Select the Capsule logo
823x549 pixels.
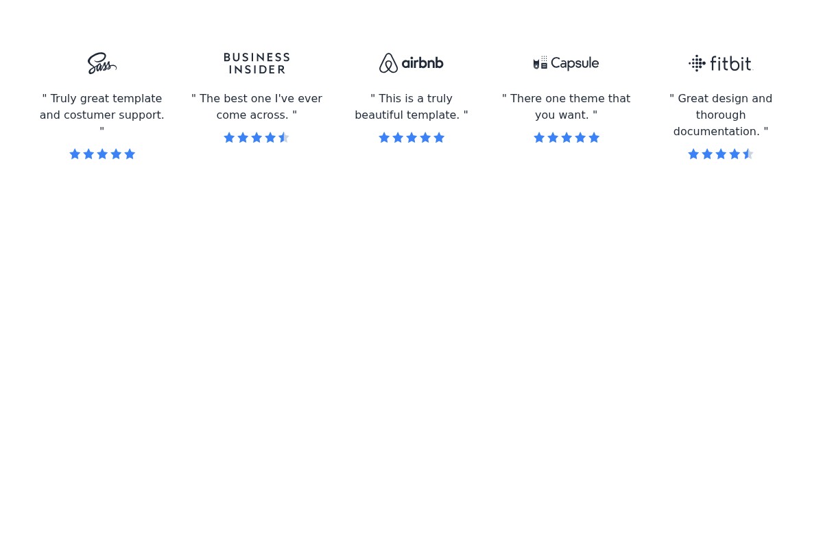click(x=566, y=63)
